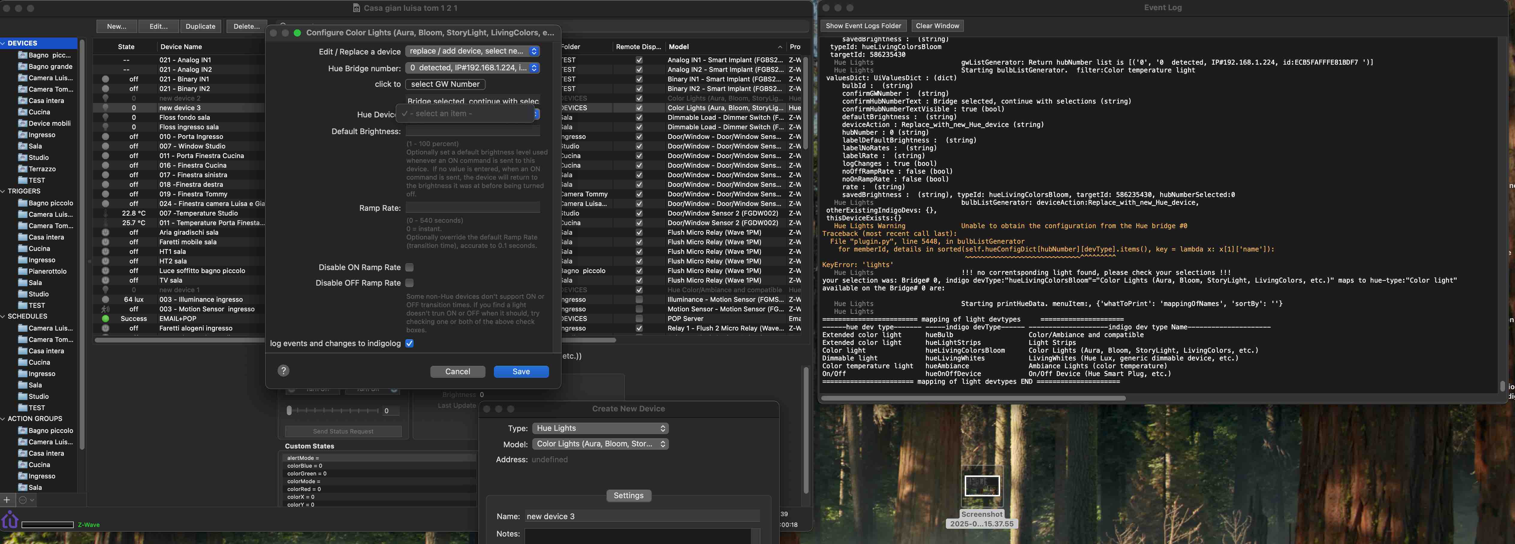
Task: Click the Name field containing new device 3
Action: pyautogui.click(x=642, y=516)
